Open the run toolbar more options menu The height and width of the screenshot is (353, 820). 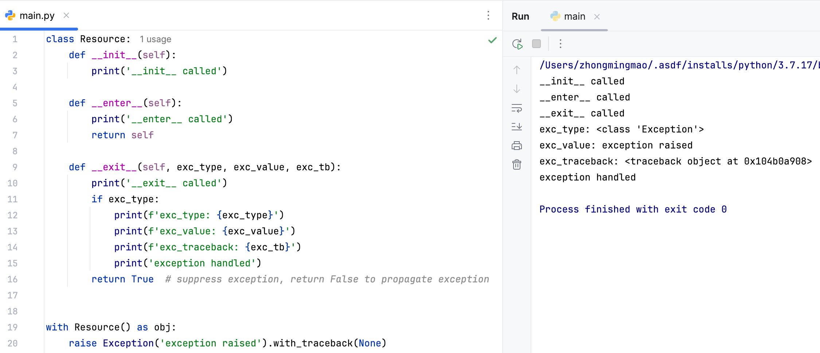point(560,44)
